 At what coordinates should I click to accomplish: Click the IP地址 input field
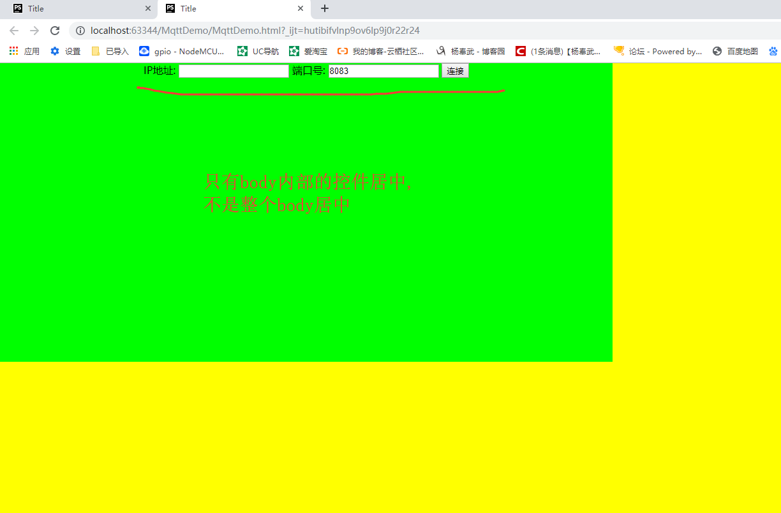click(234, 71)
